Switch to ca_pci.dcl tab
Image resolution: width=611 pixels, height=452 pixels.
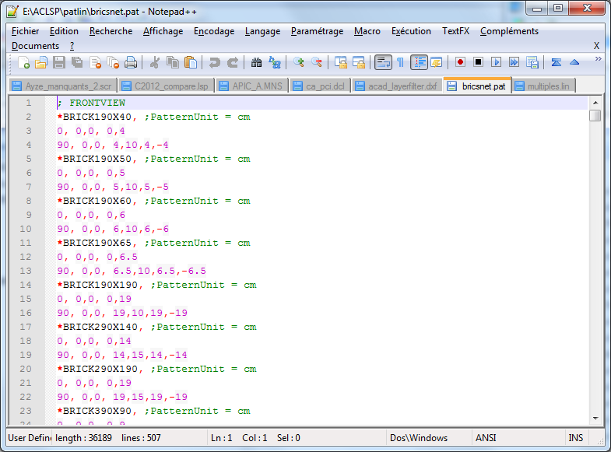point(320,86)
